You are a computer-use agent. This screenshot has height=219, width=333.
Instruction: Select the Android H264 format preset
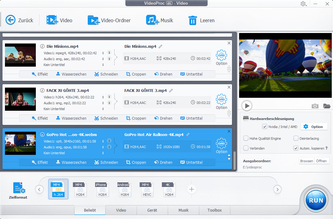click(125, 189)
